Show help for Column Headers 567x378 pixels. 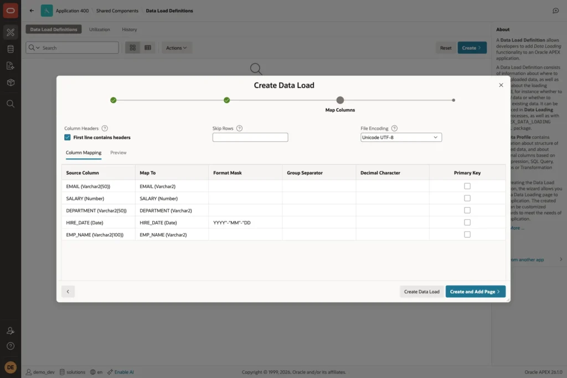pos(105,128)
